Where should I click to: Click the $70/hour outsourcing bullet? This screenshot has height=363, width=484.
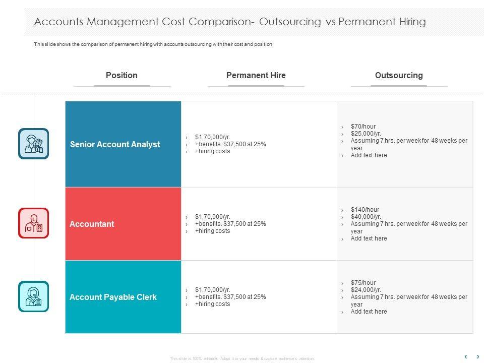(363, 127)
